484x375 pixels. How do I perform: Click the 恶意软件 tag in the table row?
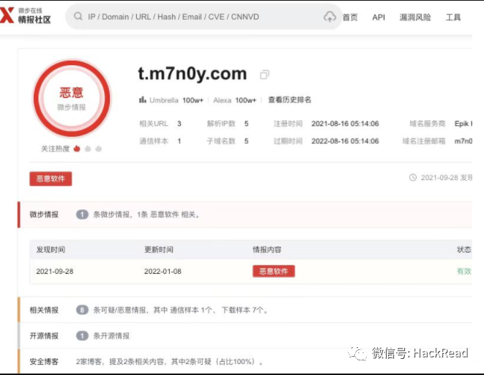coord(273,271)
